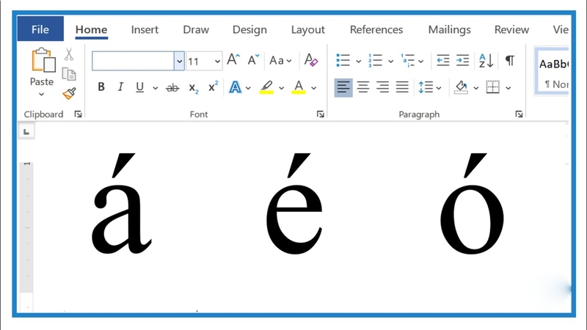
Task: Insert bulleted list
Action: [343, 60]
